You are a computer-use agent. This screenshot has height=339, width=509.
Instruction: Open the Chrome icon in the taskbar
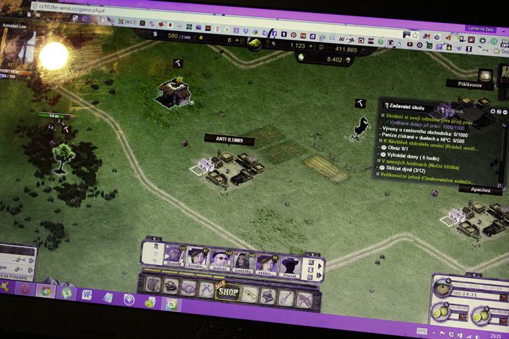45,290
